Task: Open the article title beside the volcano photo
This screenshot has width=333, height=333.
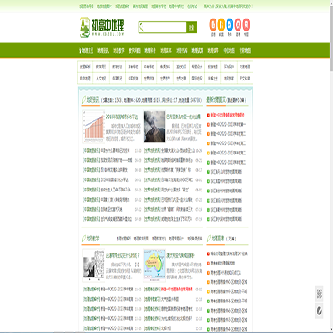Action: [183, 117]
